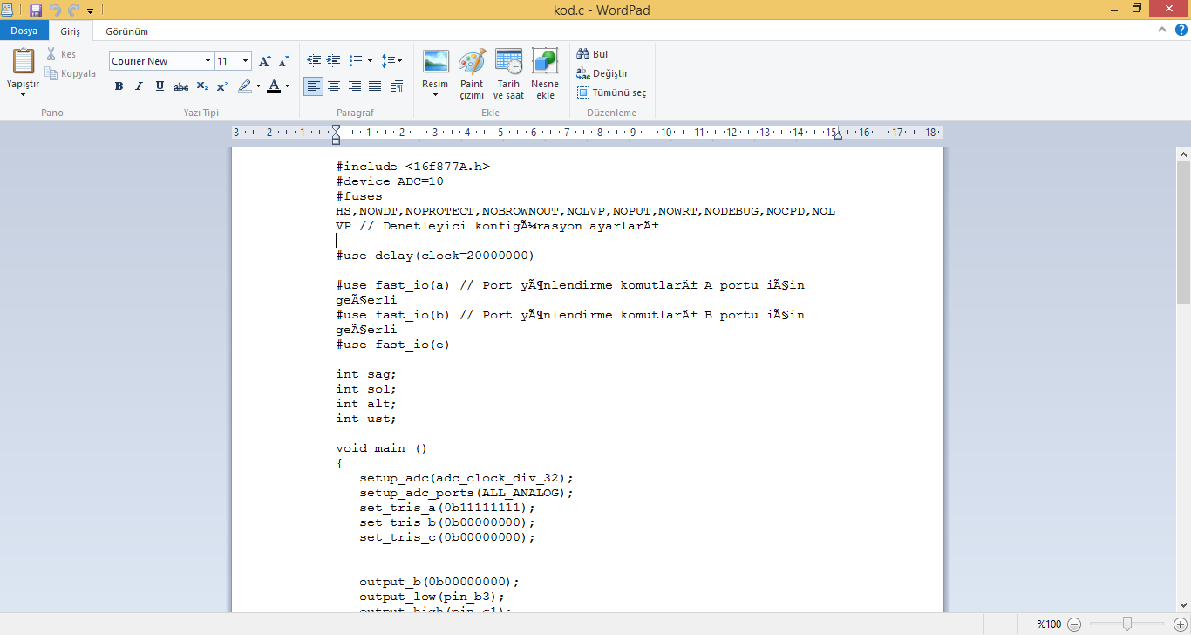Click the 'setup_adc_ports(ALL_ANALOG);' line
The image size is (1191, 635).
click(x=466, y=493)
